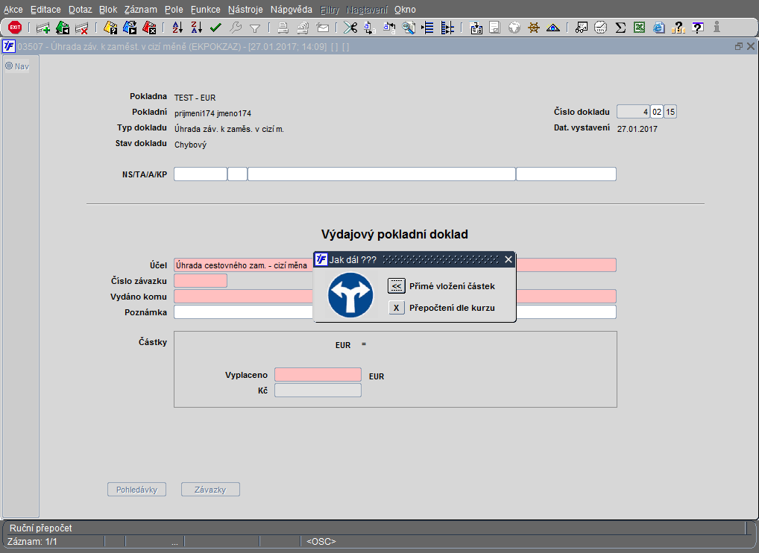The image size is (759, 553).
Task: Click the Pohledávky button
Action: click(136, 490)
